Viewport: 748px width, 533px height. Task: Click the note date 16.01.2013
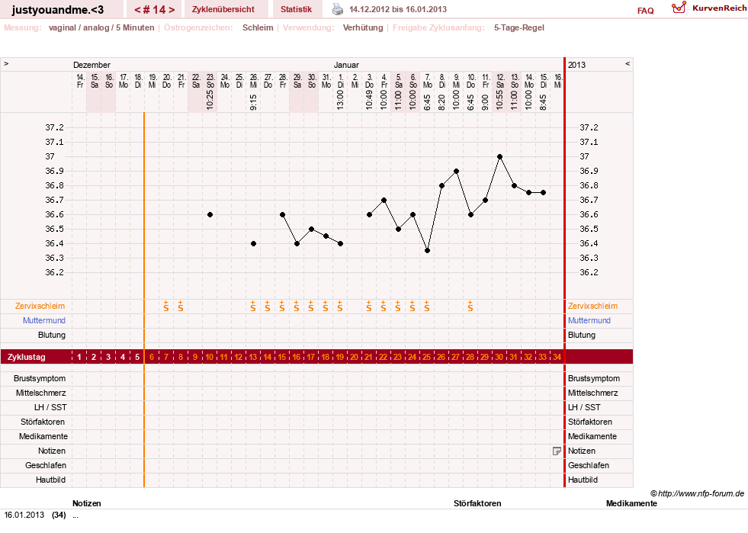pyautogui.click(x=24, y=515)
